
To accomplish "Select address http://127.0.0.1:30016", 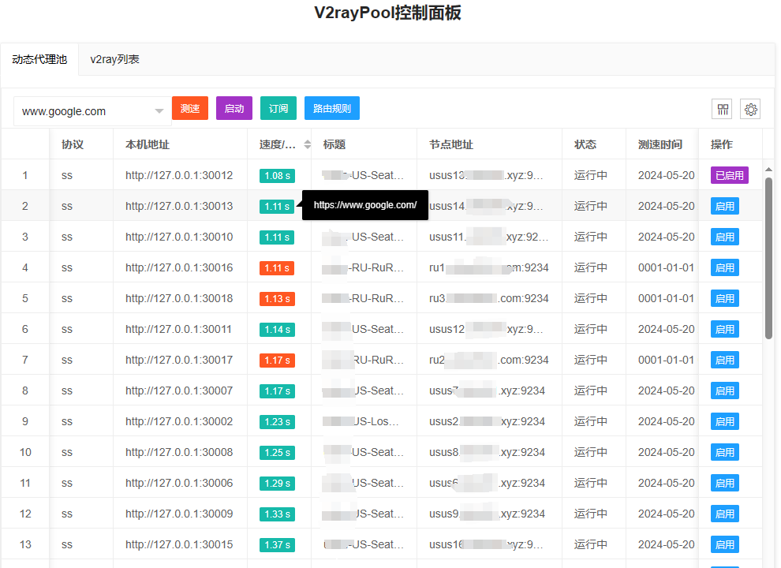I will point(179,268).
